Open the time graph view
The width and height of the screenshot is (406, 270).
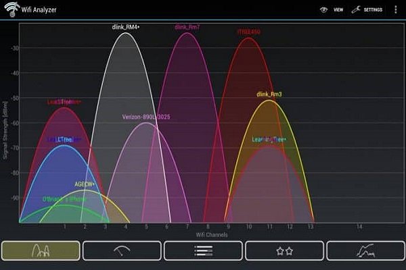[x=365, y=250]
